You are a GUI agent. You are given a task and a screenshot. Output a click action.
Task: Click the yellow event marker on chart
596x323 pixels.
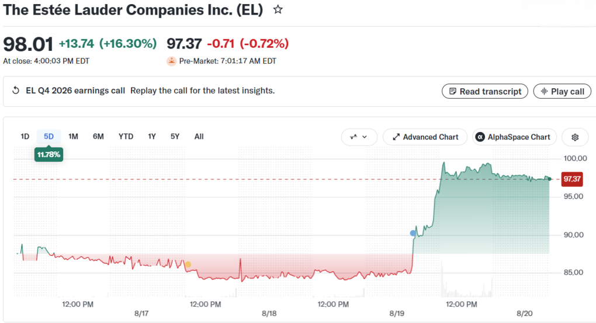tap(188, 264)
